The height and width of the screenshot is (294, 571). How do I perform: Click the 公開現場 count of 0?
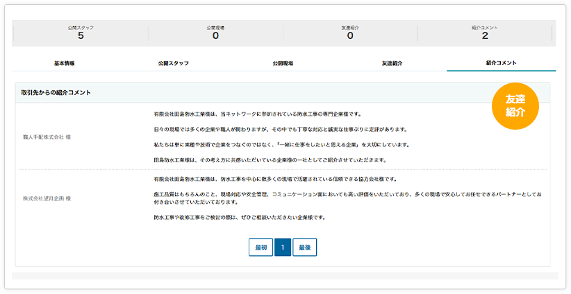(215, 35)
